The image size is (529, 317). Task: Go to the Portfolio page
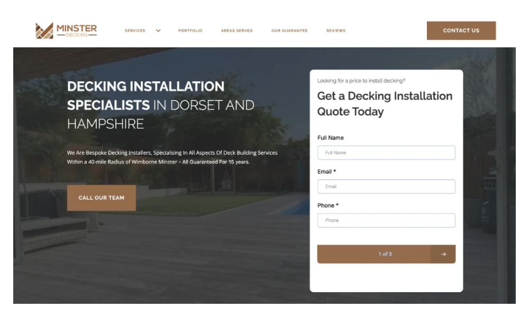coord(190,31)
